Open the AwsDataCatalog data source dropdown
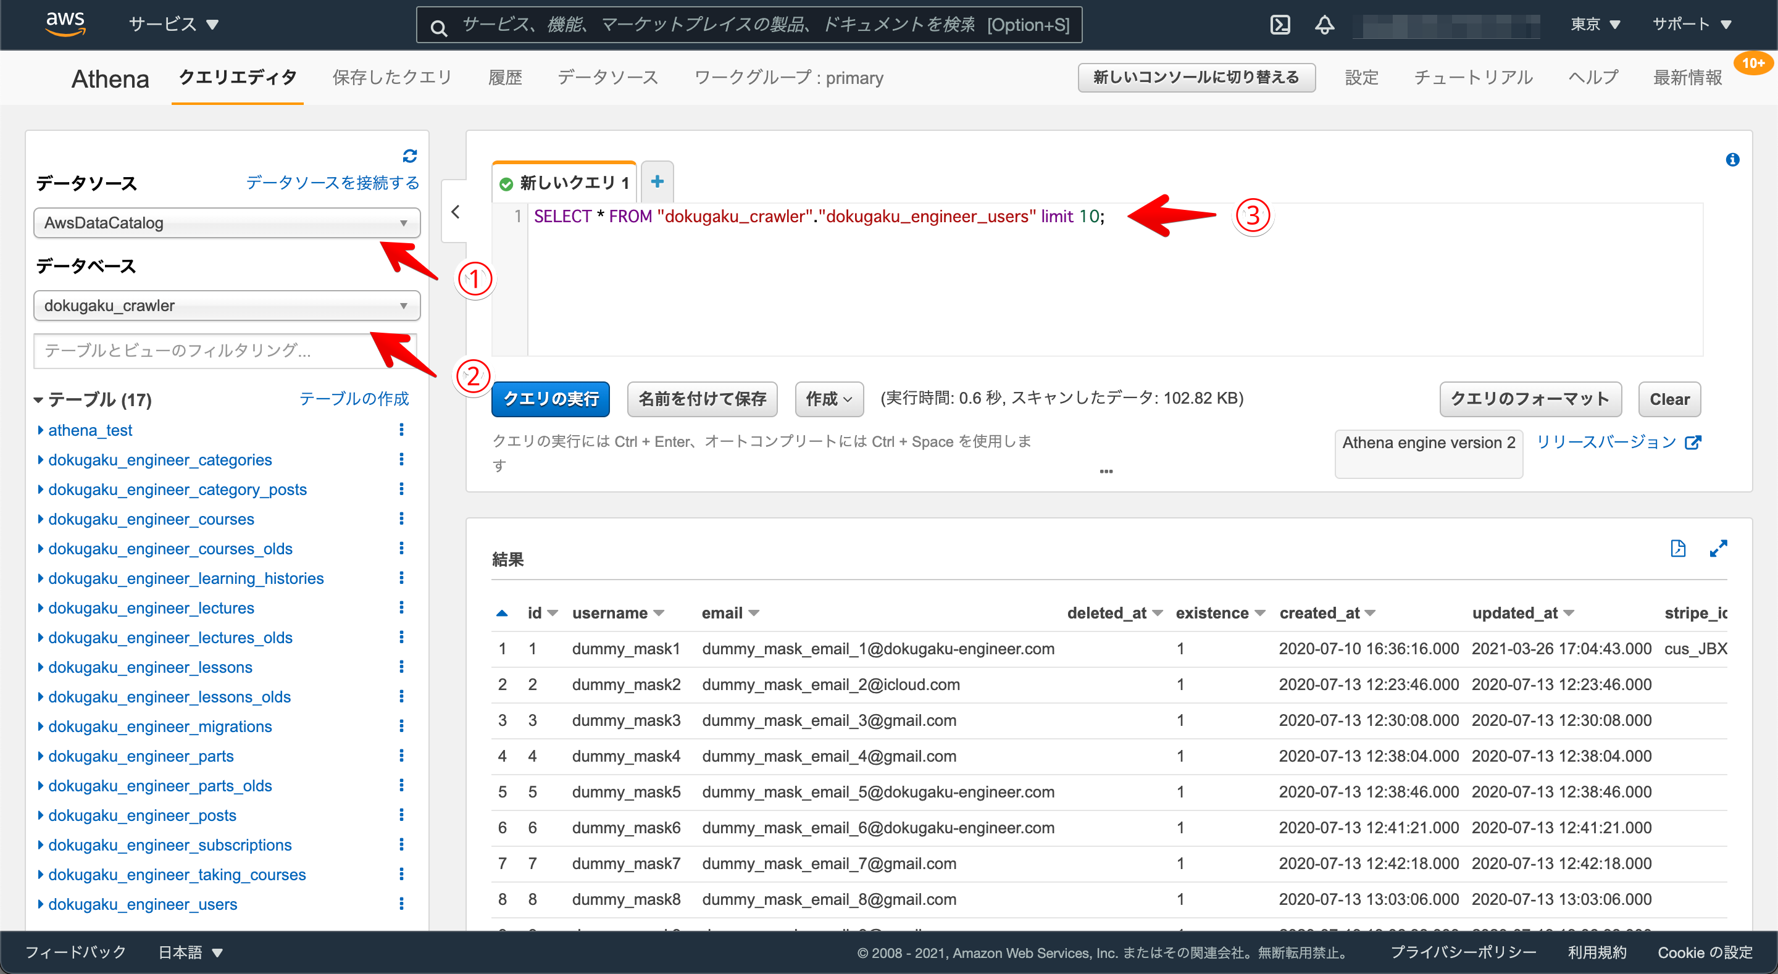Screen dimensions: 1778x974 coord(227,223)
